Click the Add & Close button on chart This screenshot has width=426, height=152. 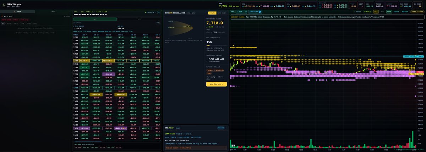[417, 12]
